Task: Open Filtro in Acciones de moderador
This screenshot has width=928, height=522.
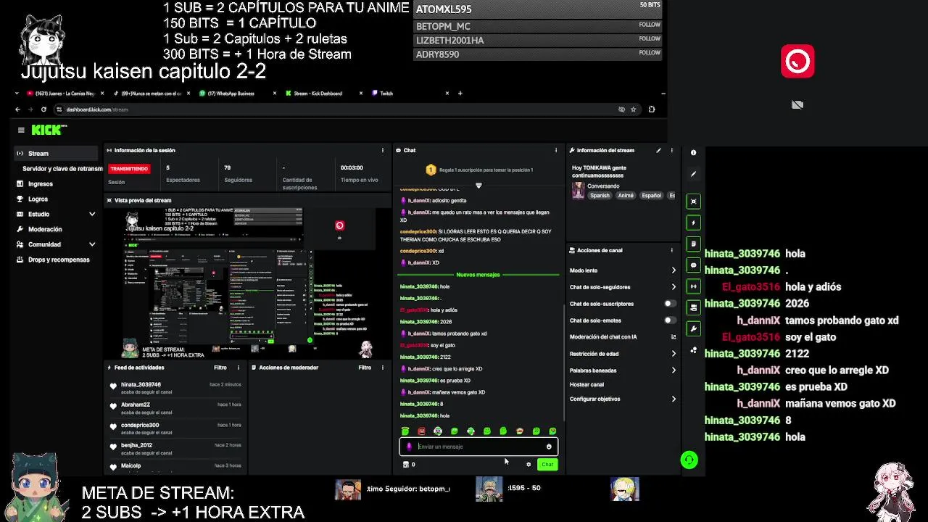Action: coord(365,368)
